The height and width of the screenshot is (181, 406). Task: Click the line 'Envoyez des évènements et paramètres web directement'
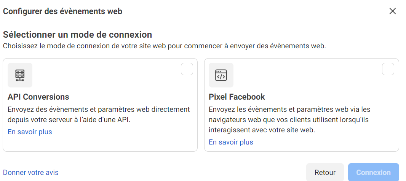pos(99,110)
